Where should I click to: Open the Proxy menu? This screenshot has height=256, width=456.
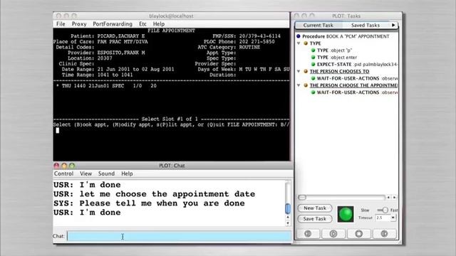click(79, 23)
